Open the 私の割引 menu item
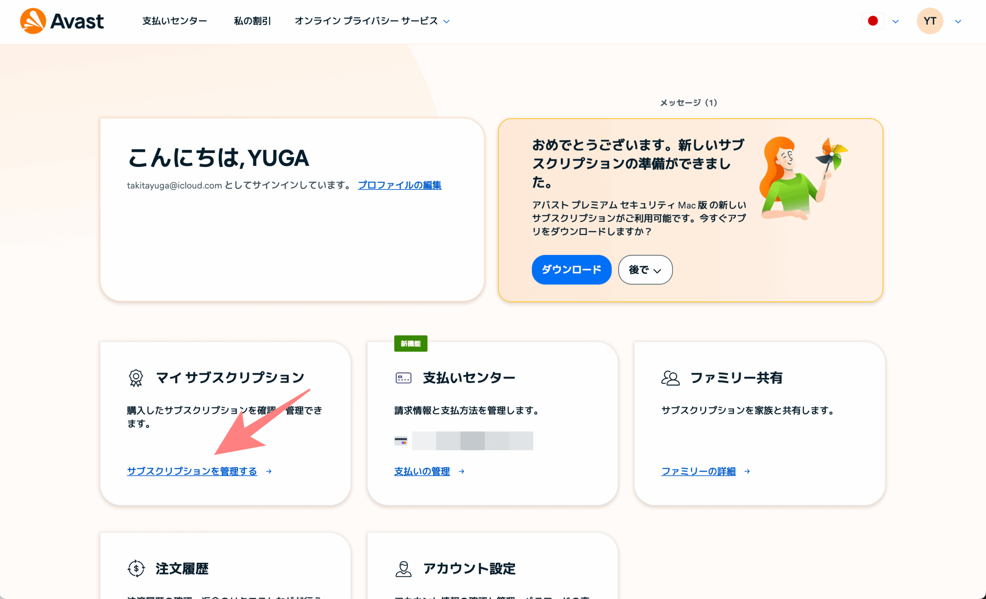This screenshot has height=599, width=986. coord(253,21)
